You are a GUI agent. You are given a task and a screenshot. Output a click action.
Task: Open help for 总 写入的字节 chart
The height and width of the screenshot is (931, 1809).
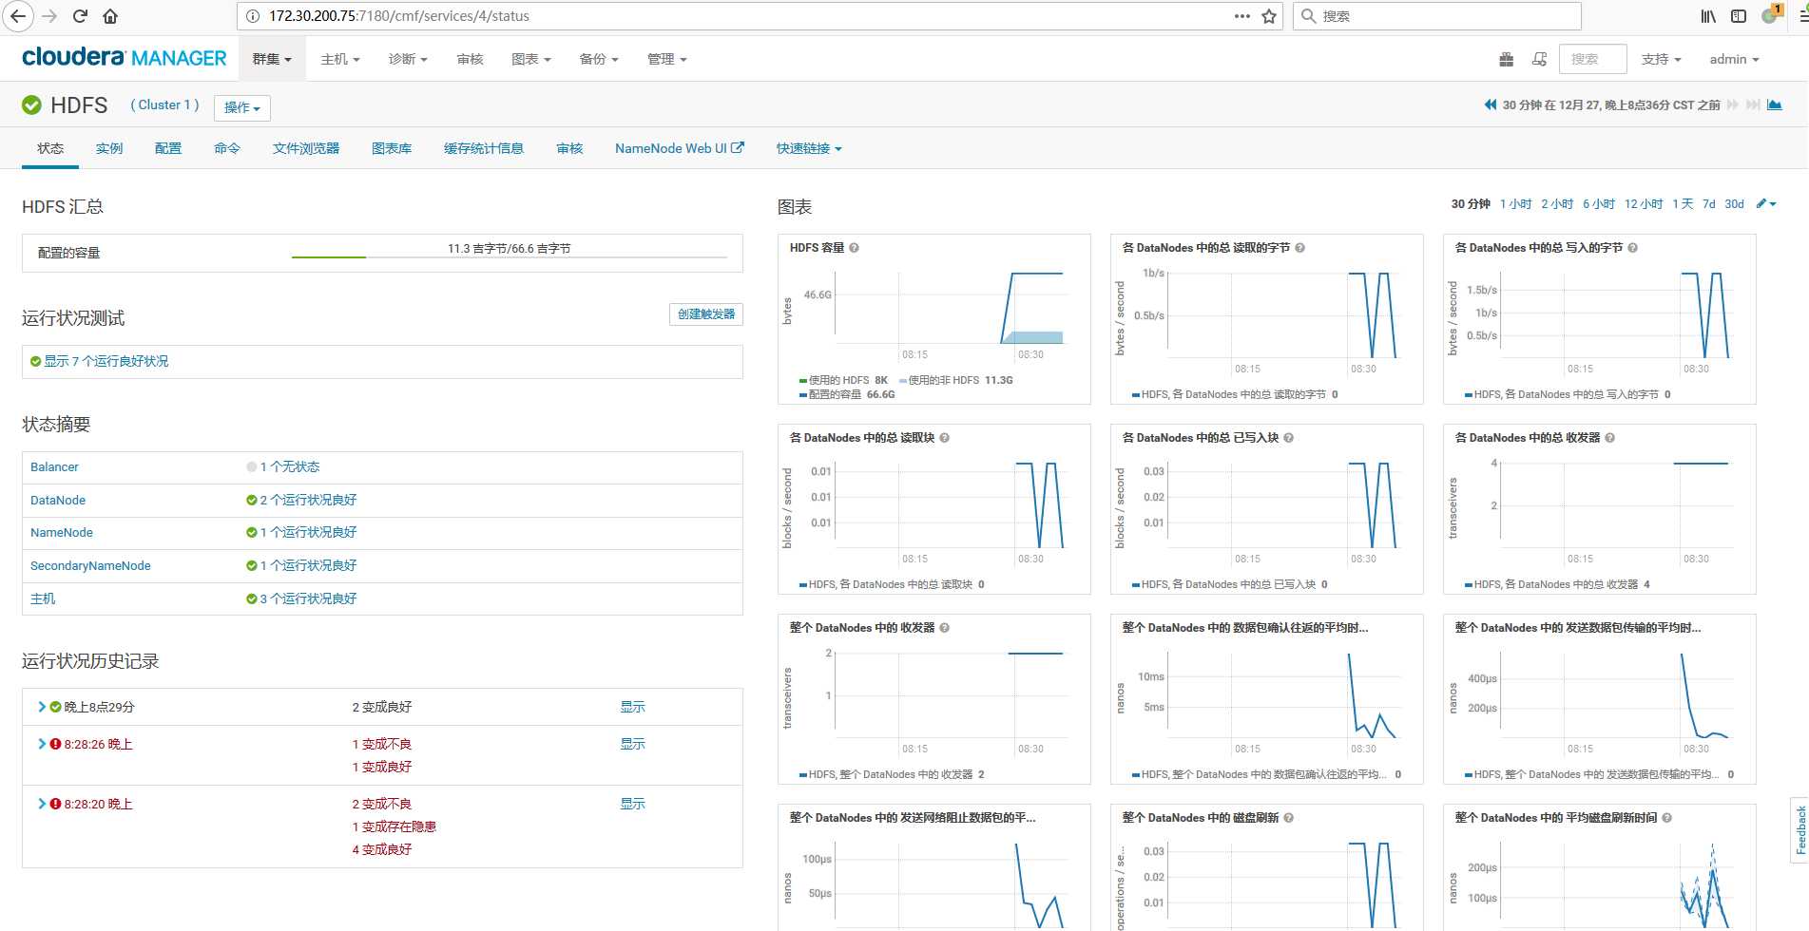[1632, 248]
